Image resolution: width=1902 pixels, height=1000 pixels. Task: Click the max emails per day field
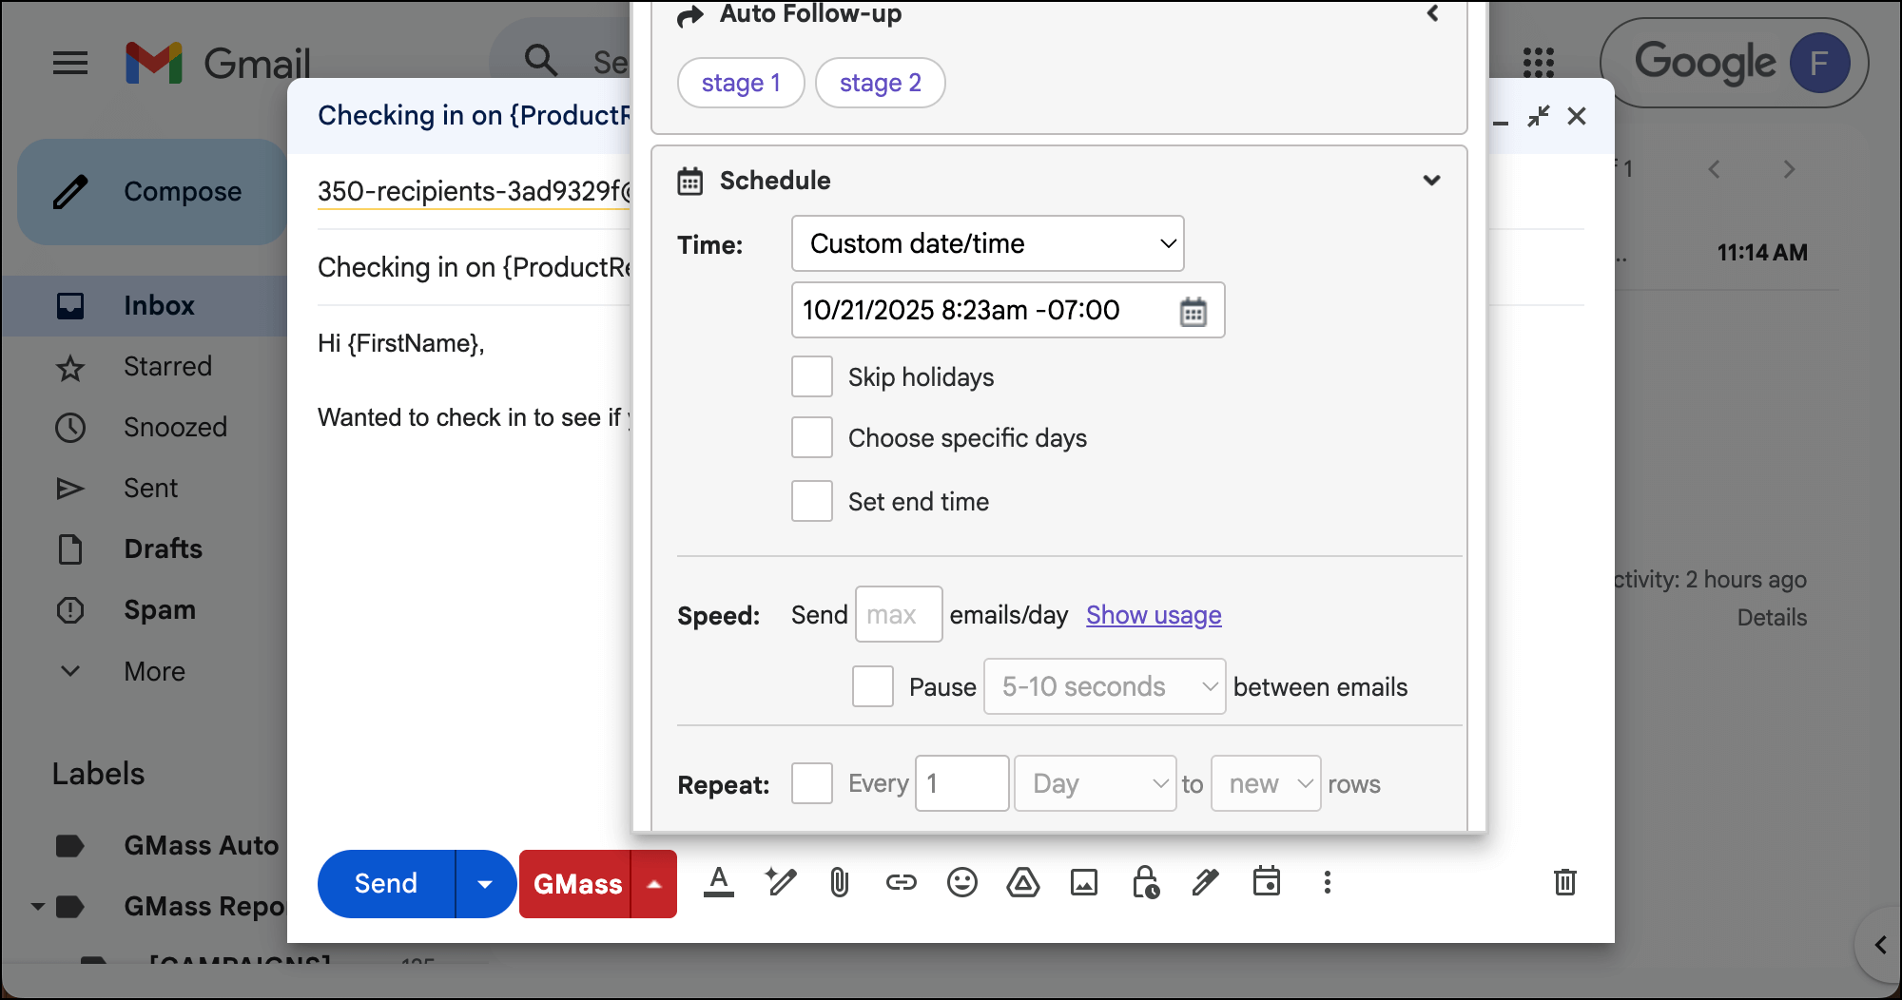click(898, 614)
